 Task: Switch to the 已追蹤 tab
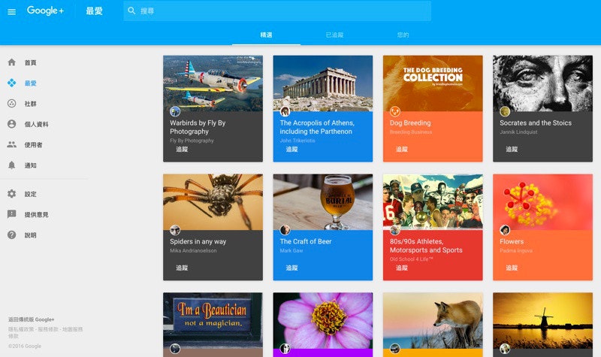334,35
